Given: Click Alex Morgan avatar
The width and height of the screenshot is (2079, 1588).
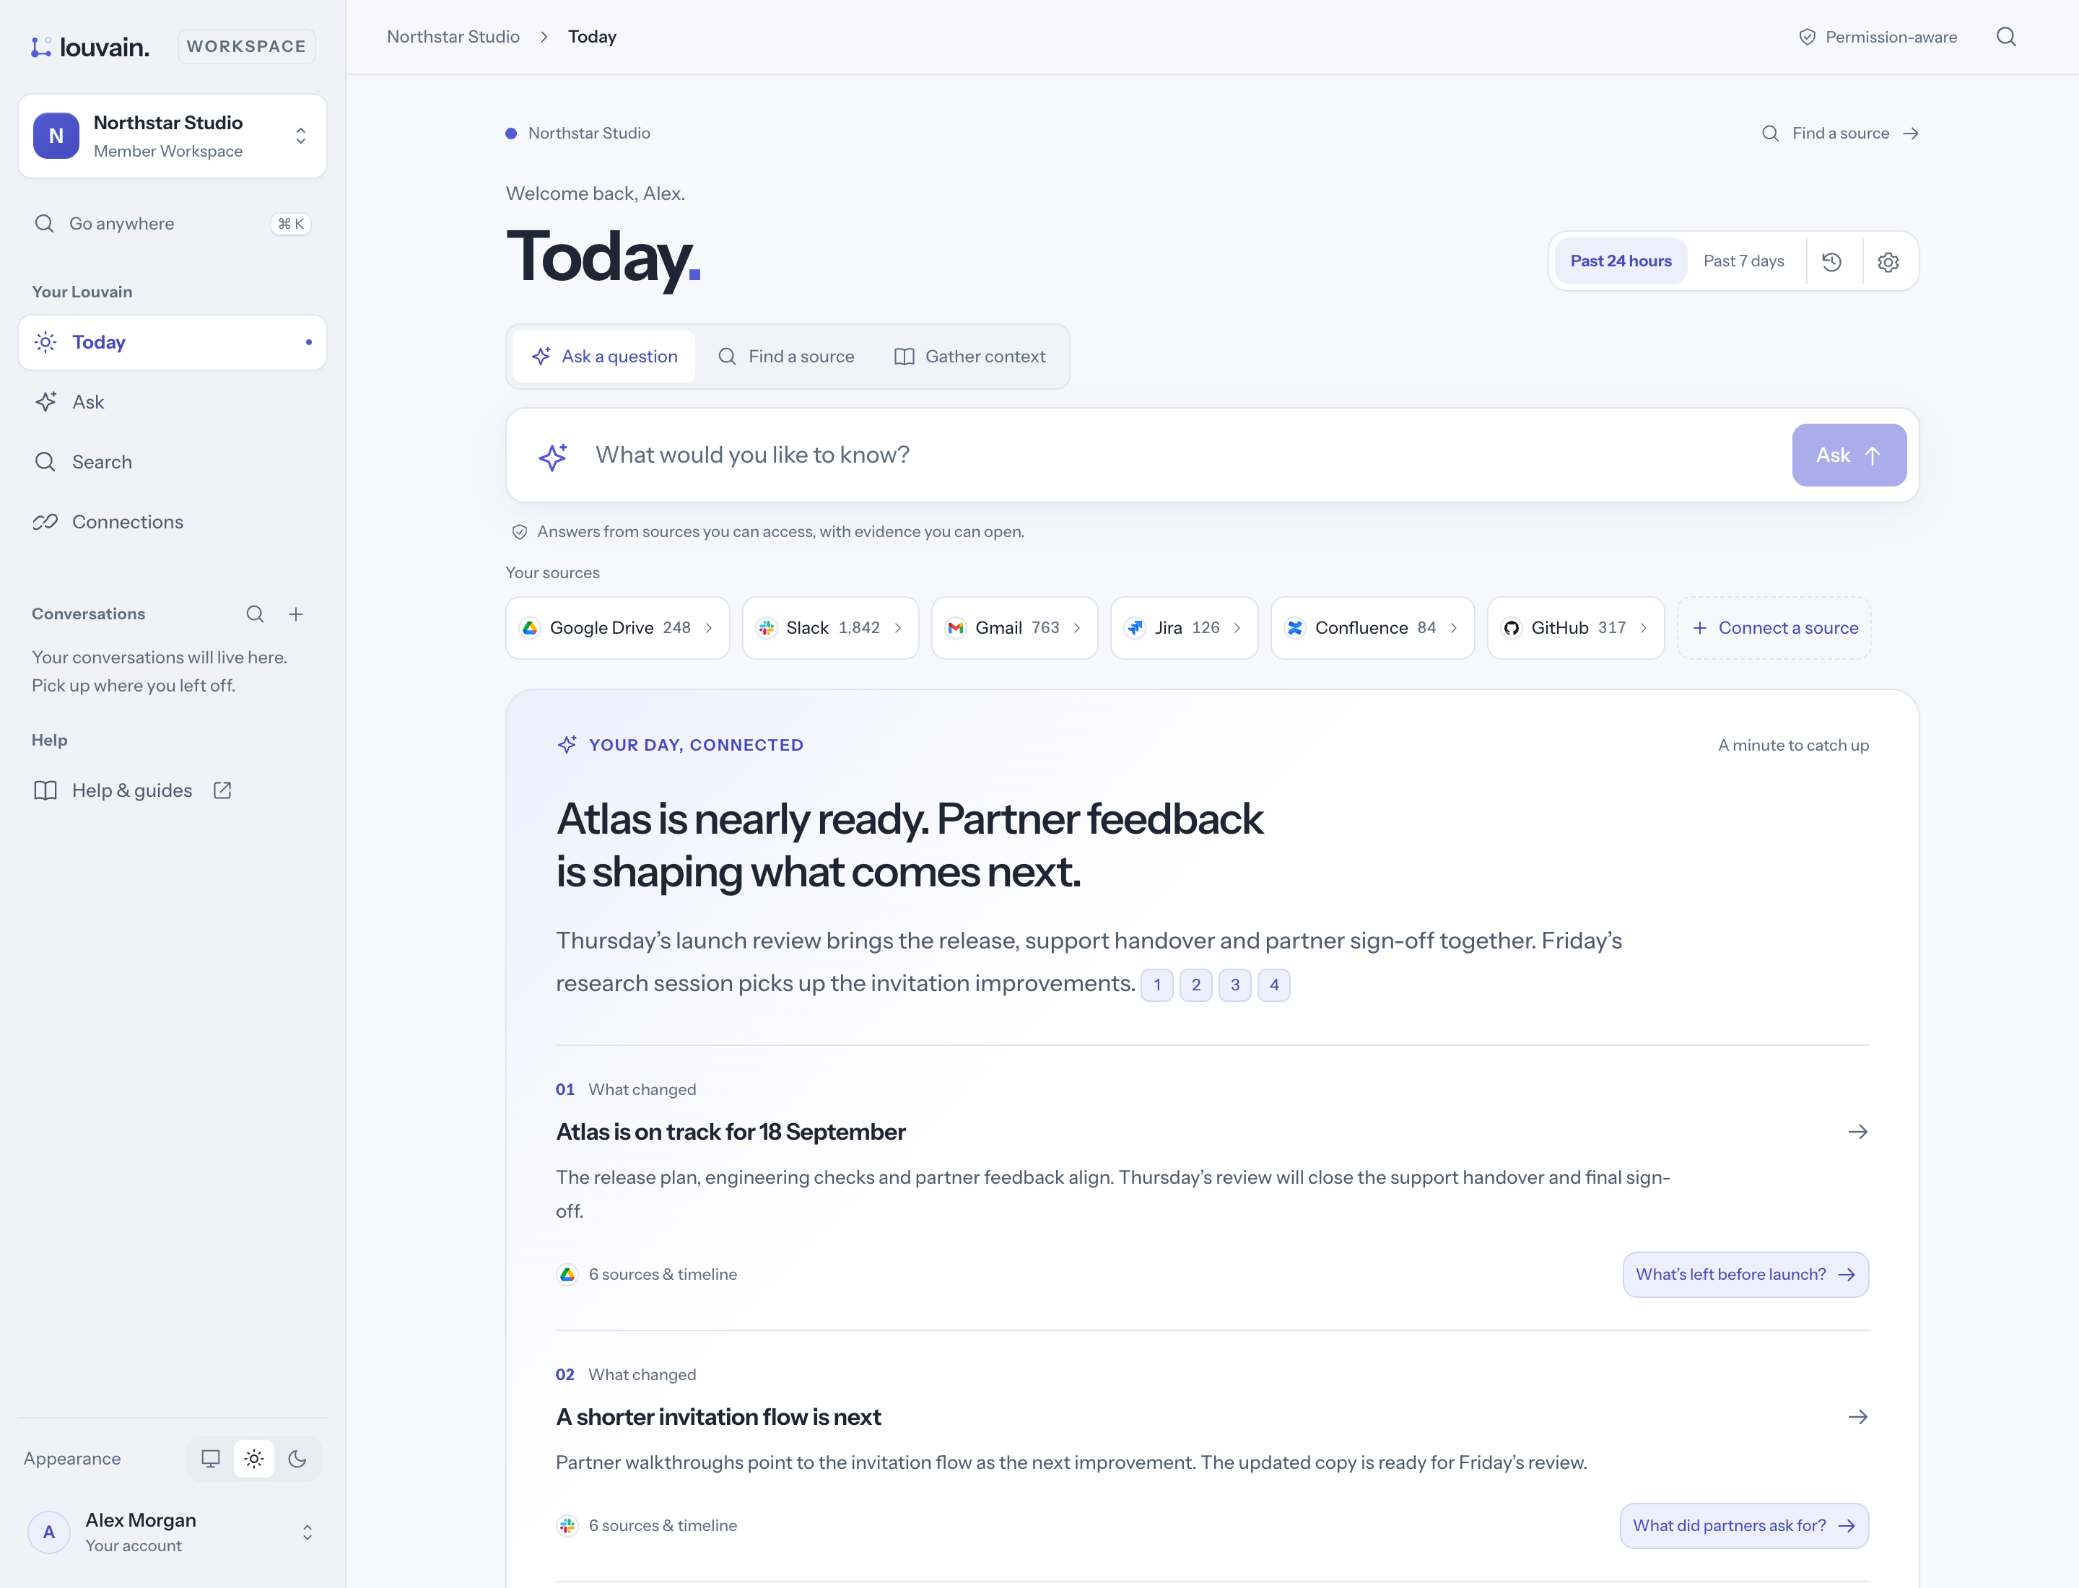Looking at the screenshot, I should click(x=49, y=1532).
